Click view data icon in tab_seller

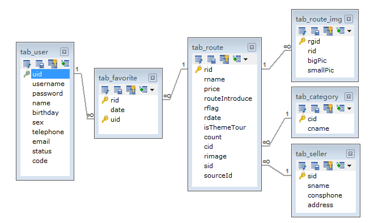341,165
